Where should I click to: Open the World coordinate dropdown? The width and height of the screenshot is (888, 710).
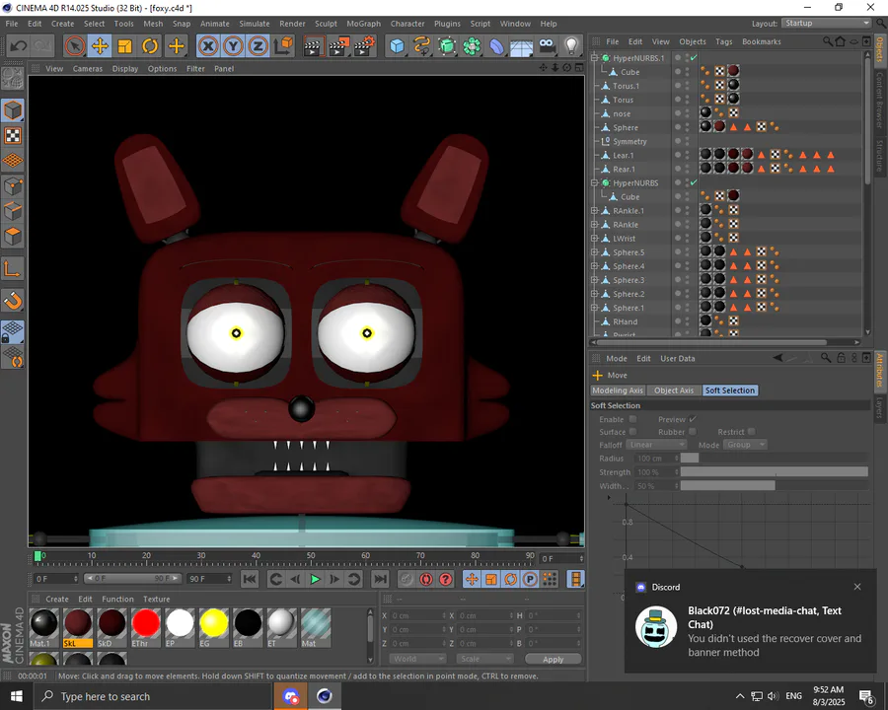pyautogui.click(x=417, y=659)
